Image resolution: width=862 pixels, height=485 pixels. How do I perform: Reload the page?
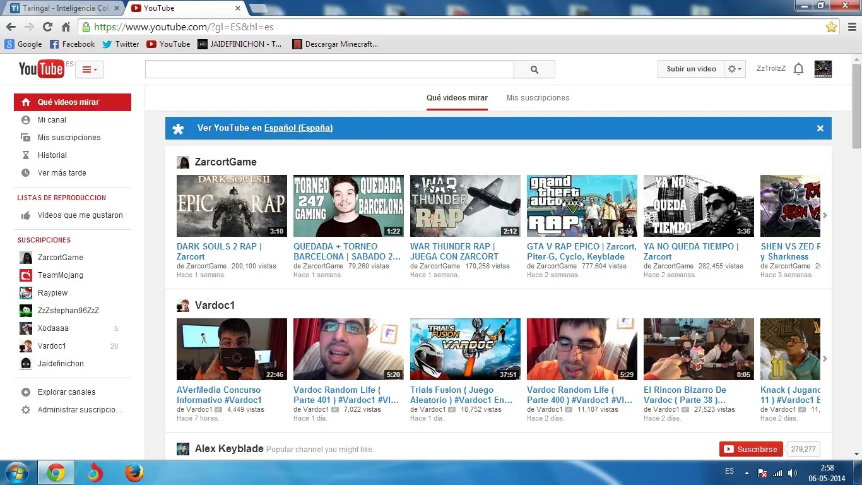point(47,27)
